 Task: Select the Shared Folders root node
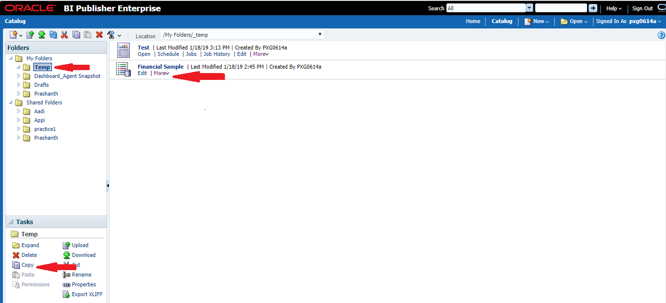point(44,102)
